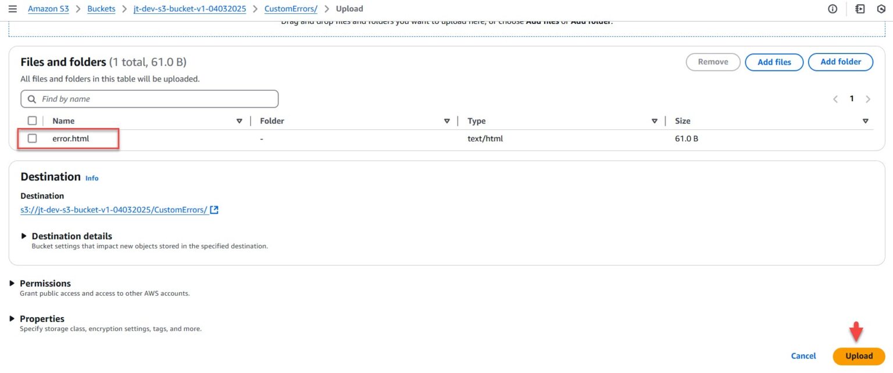This screenshot has width=893, height=373.
Task: Open the notebook panel icon near top right
Action: 859,8
